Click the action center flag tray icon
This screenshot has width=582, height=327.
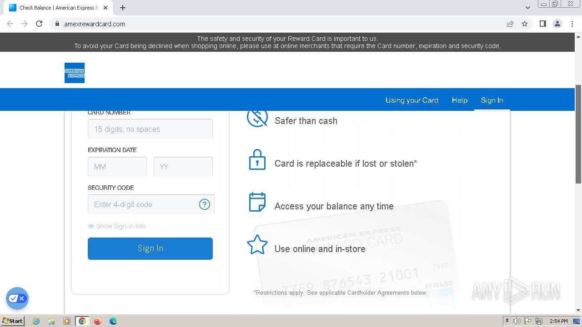coord(528,321)
